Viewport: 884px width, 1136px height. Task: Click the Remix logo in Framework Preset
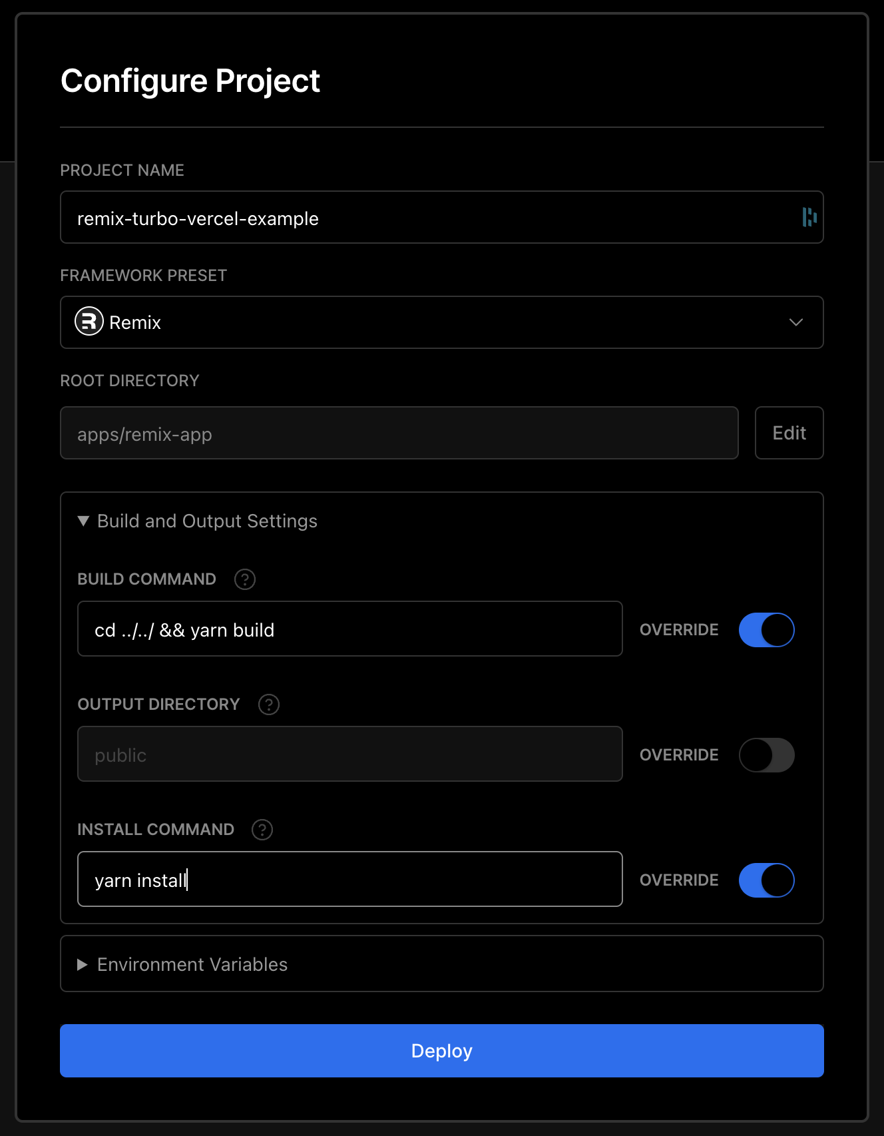pos(89,322)
